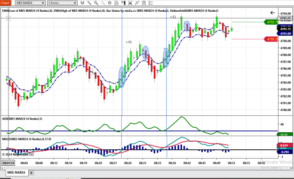The image size is (294, 179).
Task: Click red 4790.25 price marker
Action: 271,39
